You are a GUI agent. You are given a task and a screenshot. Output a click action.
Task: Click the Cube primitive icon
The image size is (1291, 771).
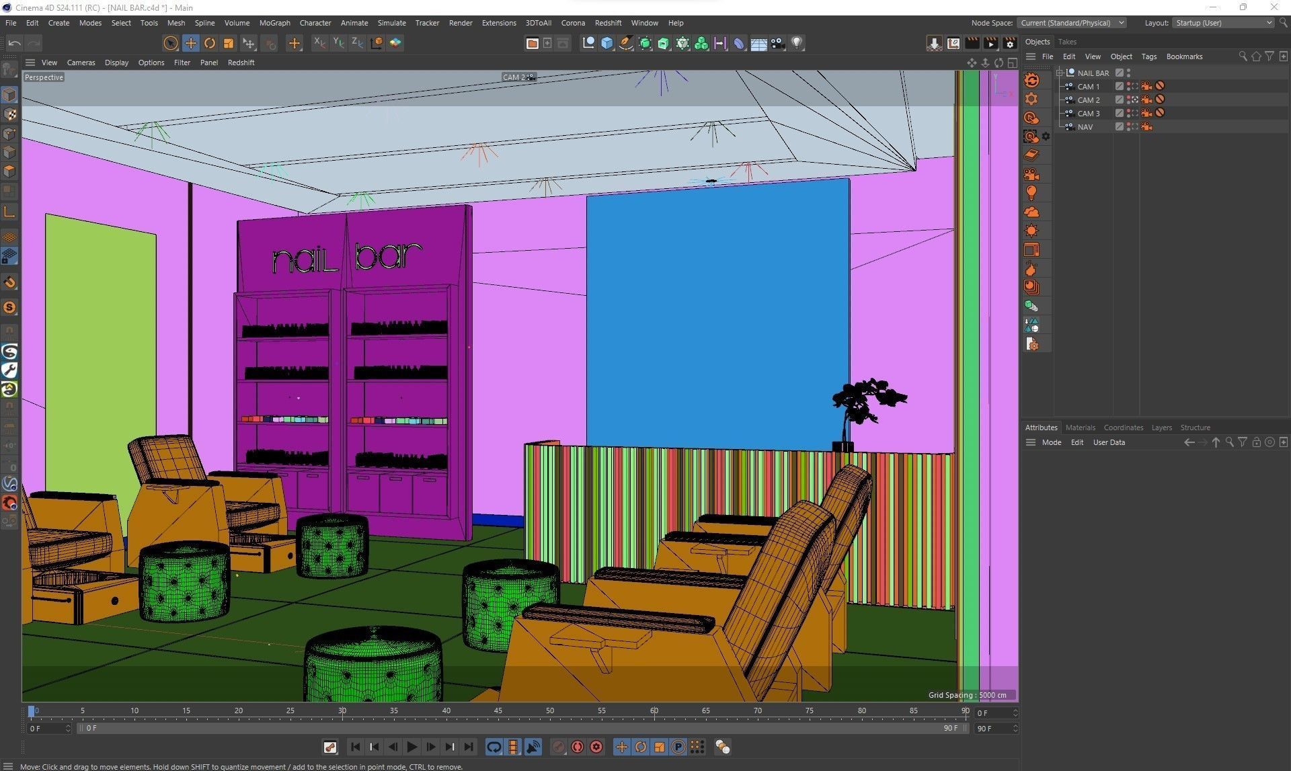[x=607, y=43]
